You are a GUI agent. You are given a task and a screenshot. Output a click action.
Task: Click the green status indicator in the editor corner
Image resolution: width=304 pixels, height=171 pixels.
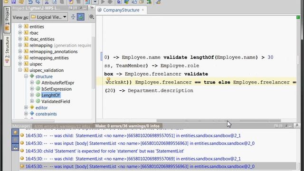[x=298, y=17]
